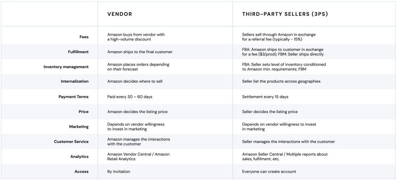
Task: Select 'Amazon decides the listing price' text
Action: (x=137, y=112)
